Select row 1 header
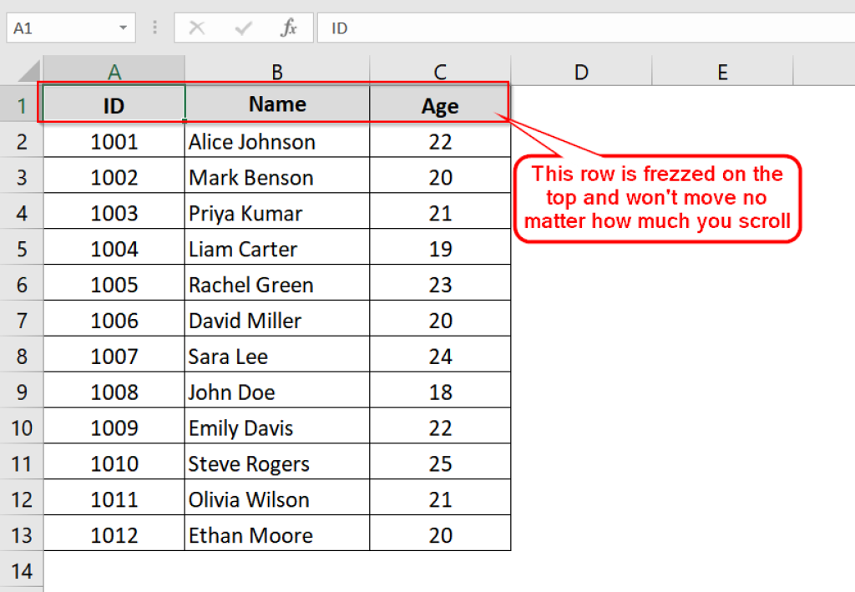Screen dimensions: 855x592 pos(22,105)
